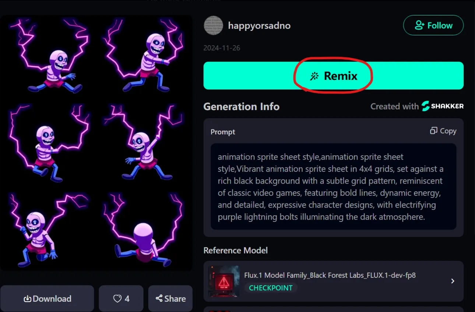Image resolution: width=475 pixels, height=312 pixels.
Task: Click the Generation Info heading
Action: pyautogui.click(x=241, y=107)
